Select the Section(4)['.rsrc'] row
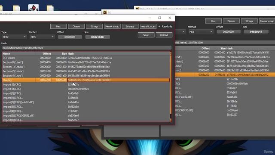This screenshot has width=275, height=155. (x=86, y=76)
